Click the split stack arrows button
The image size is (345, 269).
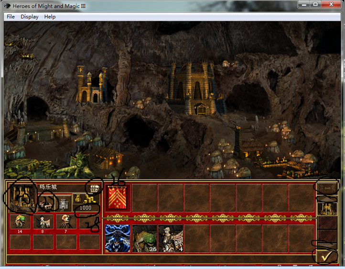(x=327, y=189)
